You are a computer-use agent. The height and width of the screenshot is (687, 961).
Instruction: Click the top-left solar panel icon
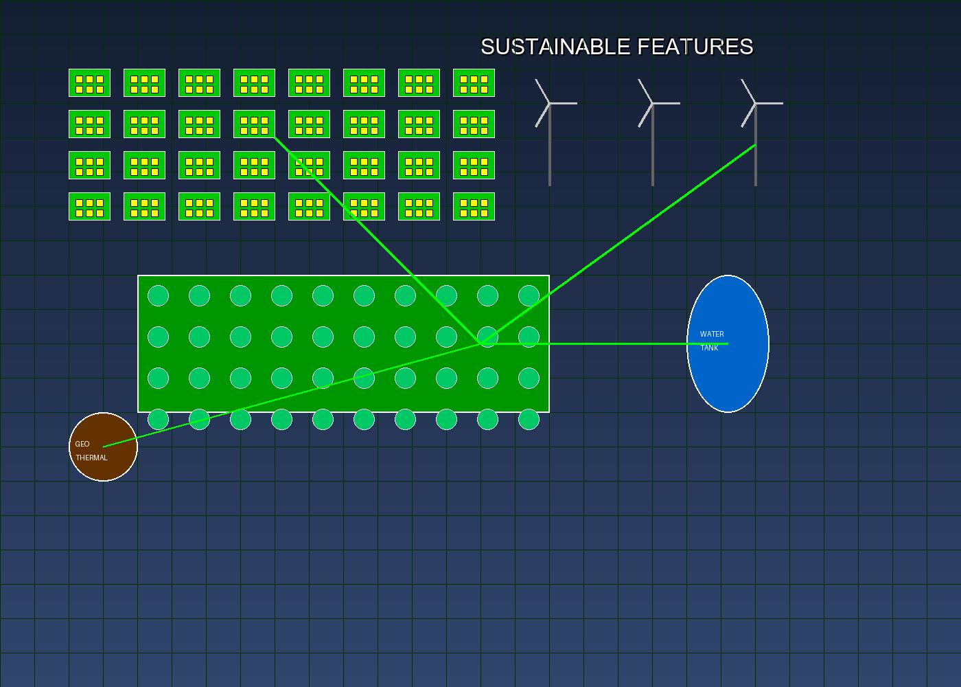89,84
